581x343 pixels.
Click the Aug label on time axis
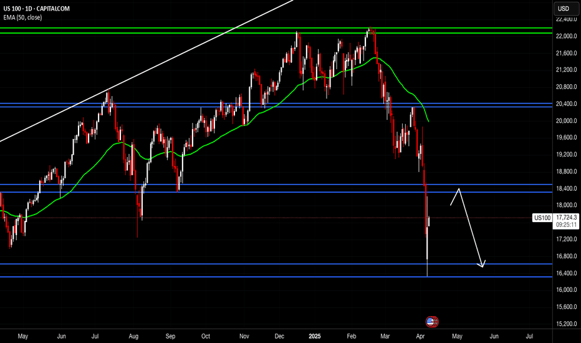click(x=133, y=336)
